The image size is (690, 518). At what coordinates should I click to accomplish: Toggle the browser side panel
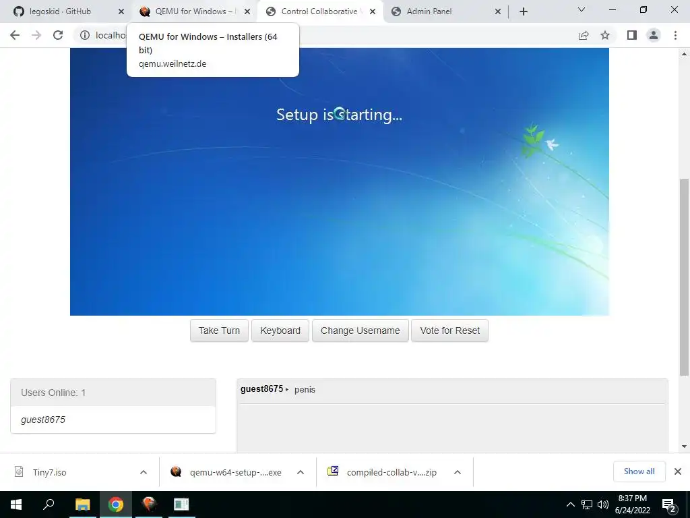tap(632, 35)
